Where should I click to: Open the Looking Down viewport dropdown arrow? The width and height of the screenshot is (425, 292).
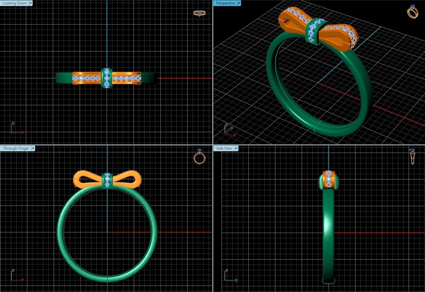pos(31,3)
